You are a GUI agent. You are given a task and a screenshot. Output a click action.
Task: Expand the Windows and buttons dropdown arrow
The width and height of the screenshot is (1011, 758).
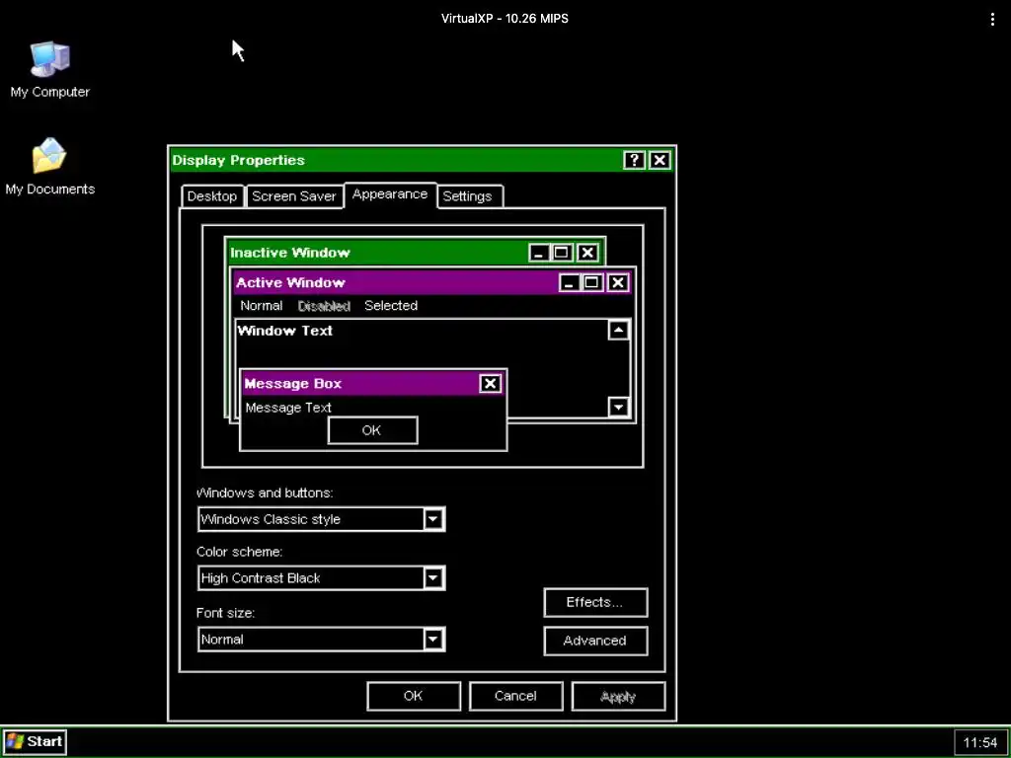433,519
